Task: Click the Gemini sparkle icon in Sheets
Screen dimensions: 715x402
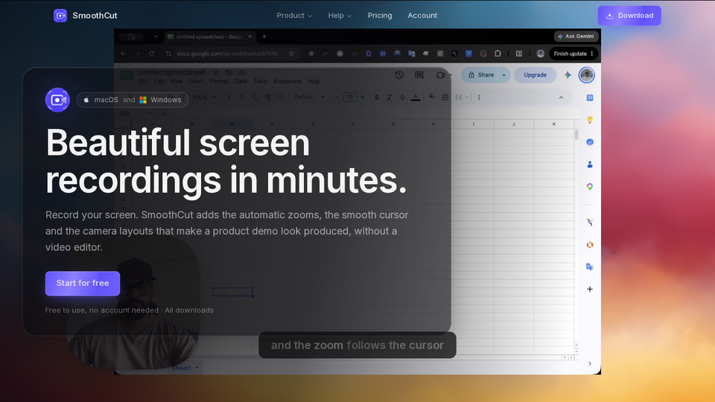Action: tap(568, 74)
